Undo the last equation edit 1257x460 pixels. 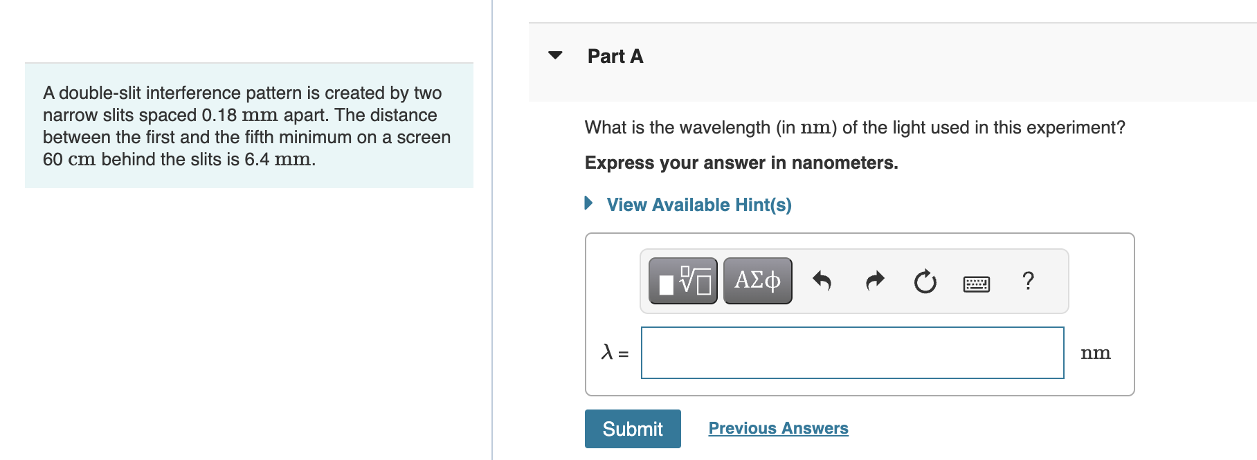click(822, 280)
